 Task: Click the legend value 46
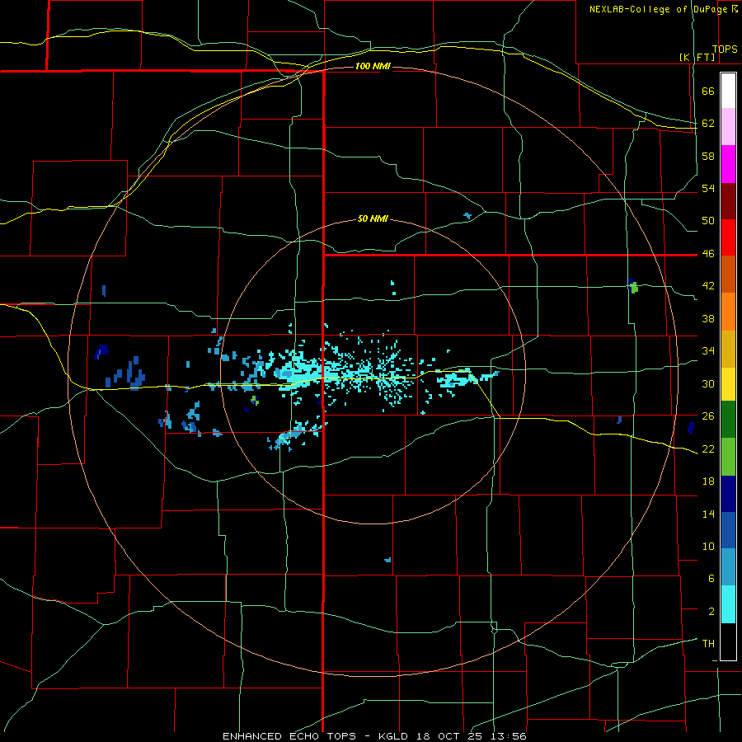[x=708, y=254]
